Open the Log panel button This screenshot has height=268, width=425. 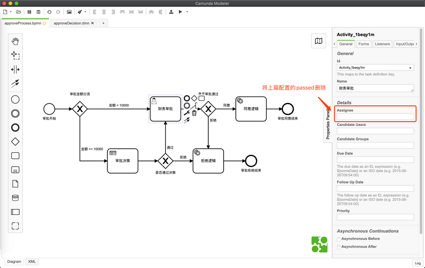pyautogui.click(x=418, y=263)
